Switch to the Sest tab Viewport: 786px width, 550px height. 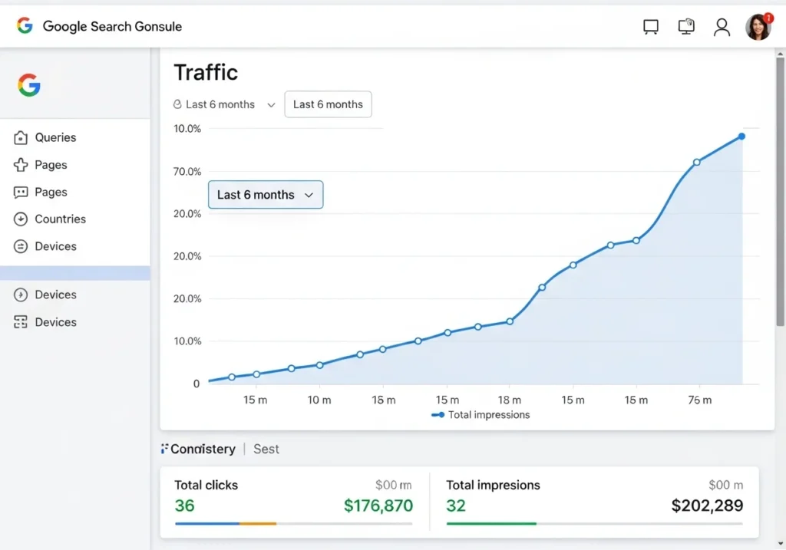266,449
